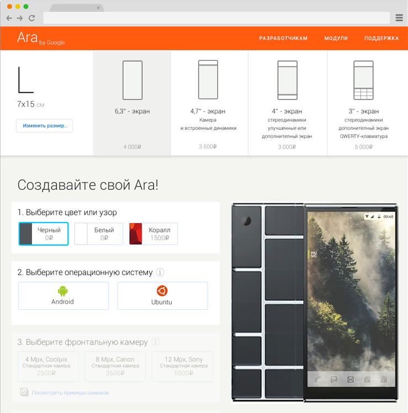Click the rear camera lens module

(x=247, y=221)
